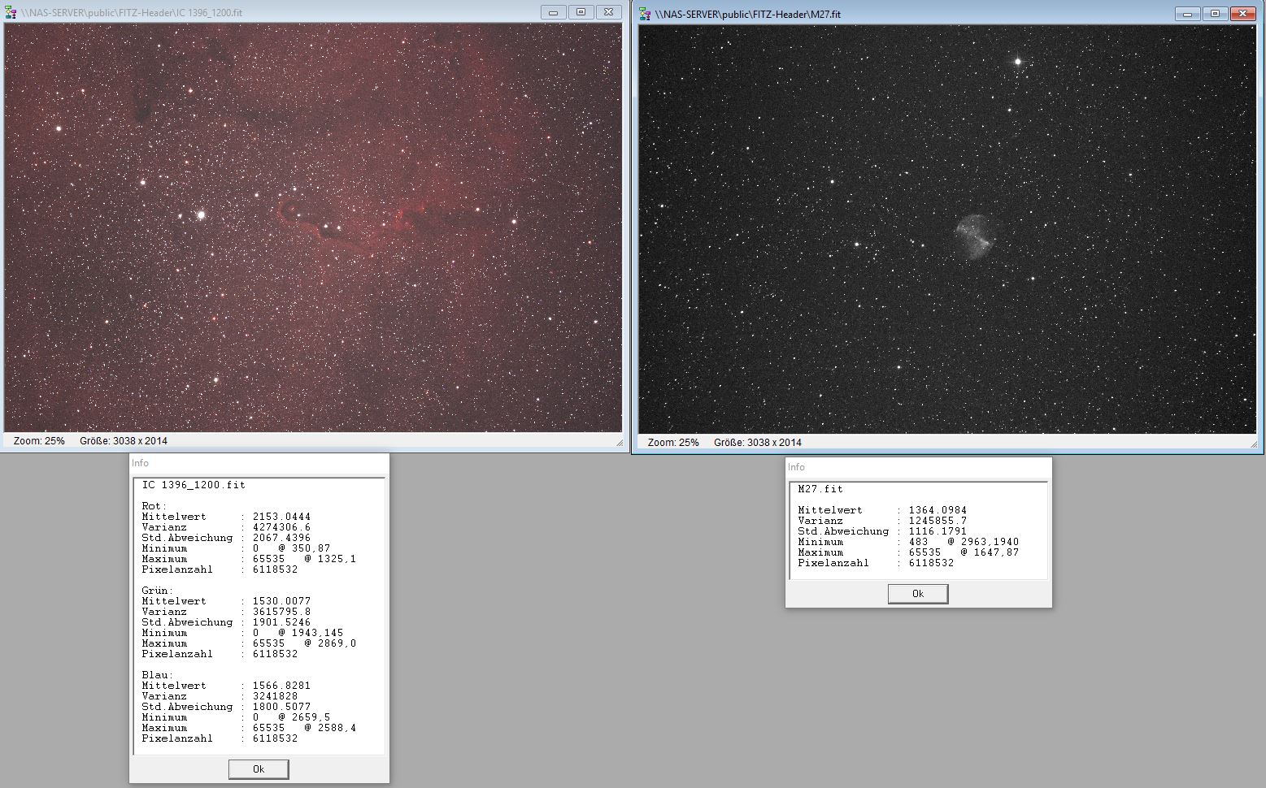
Task: Click the resize grip of IC 1396 window
Action: click(x=619, y=443)
